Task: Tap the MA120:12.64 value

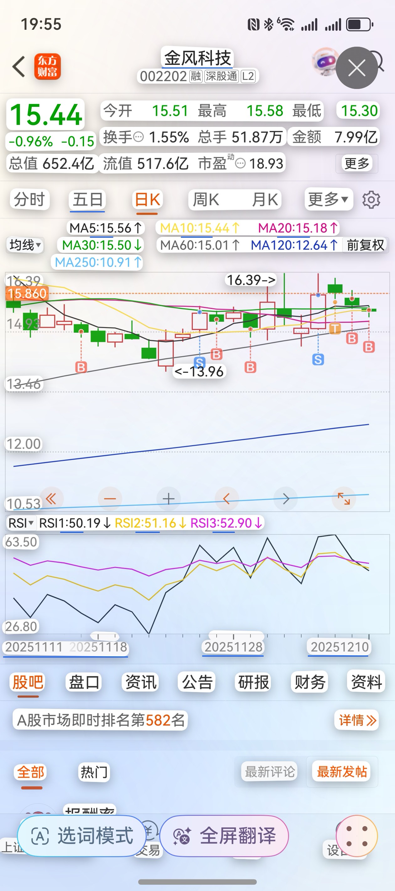Action: pos(294,245)
